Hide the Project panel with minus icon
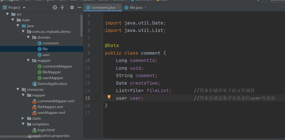The image size is (285, 140). coord(79,8)
